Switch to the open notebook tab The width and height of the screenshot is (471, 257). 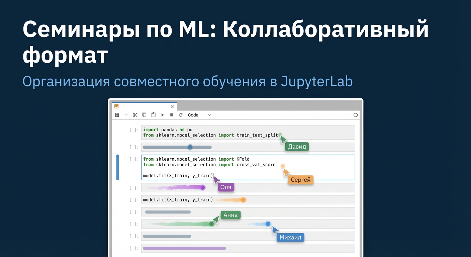point(144,106)
